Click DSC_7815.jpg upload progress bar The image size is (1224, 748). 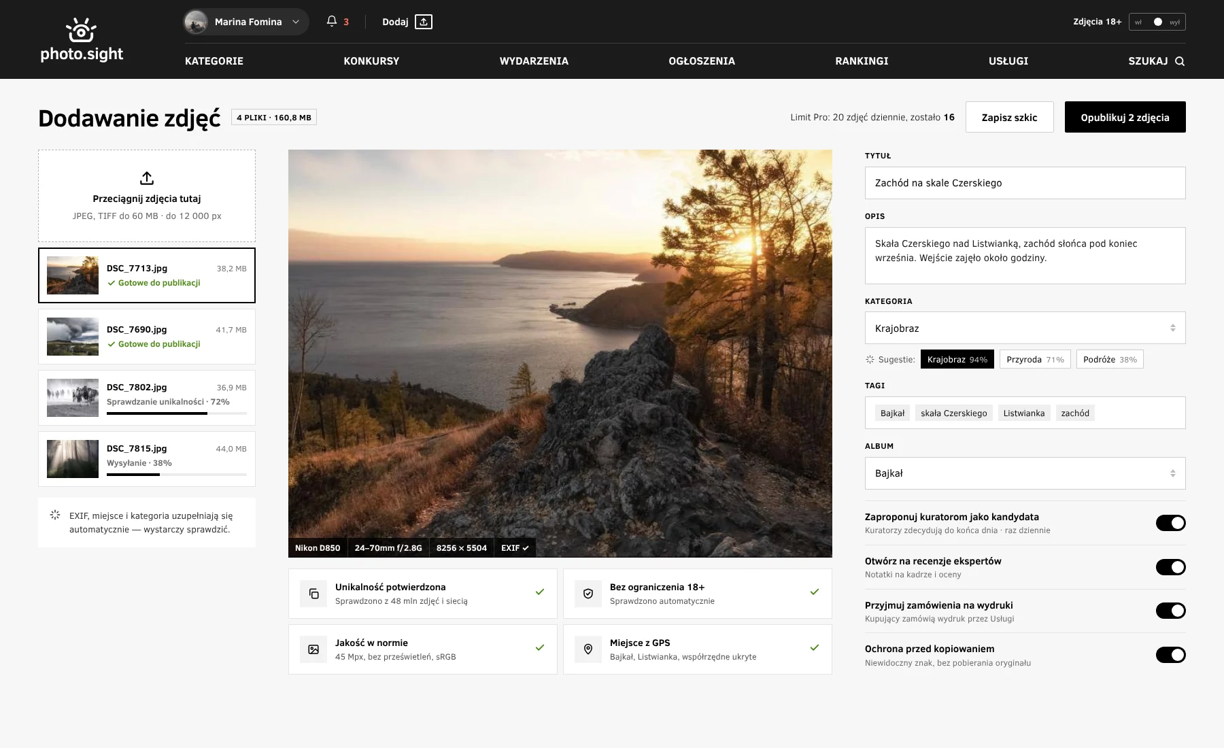177,475
